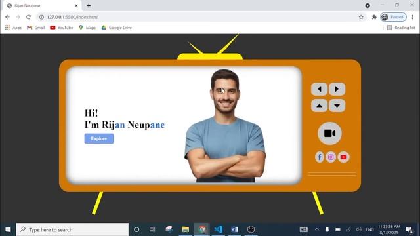
Task: Open Microsoft Word from the taskbar
Action: tap(235, 229)
